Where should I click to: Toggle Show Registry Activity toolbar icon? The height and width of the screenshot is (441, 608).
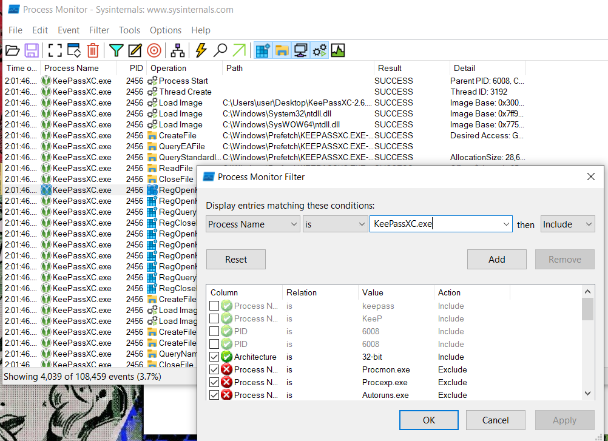(x=262, y=50)
